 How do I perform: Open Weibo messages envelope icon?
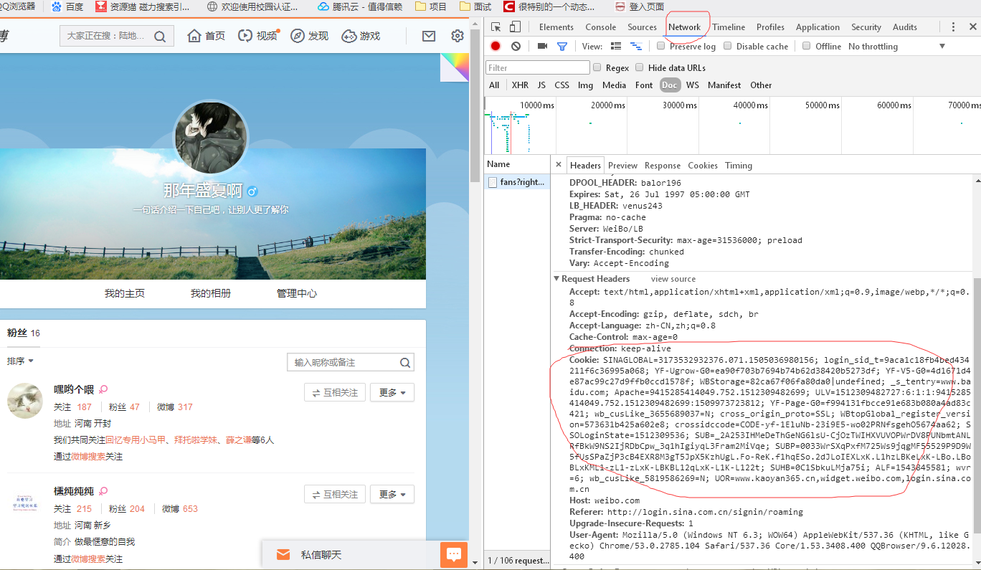coord(429,36)
